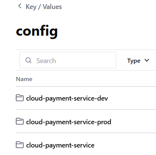Open the cloud-payment-service folder name

60,145
